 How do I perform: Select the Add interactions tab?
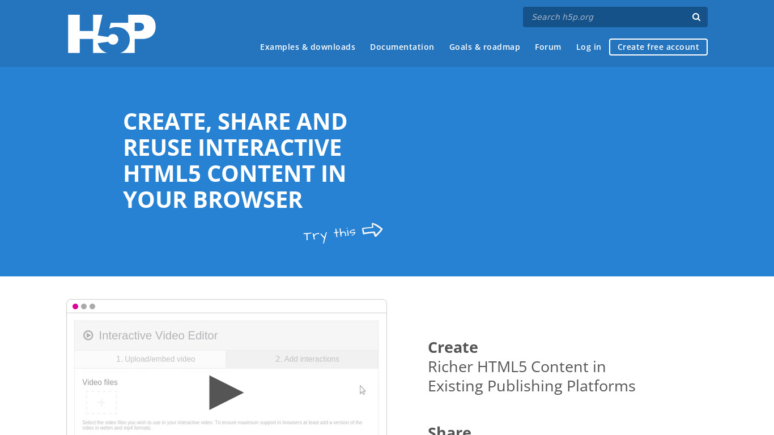(302, 359)
